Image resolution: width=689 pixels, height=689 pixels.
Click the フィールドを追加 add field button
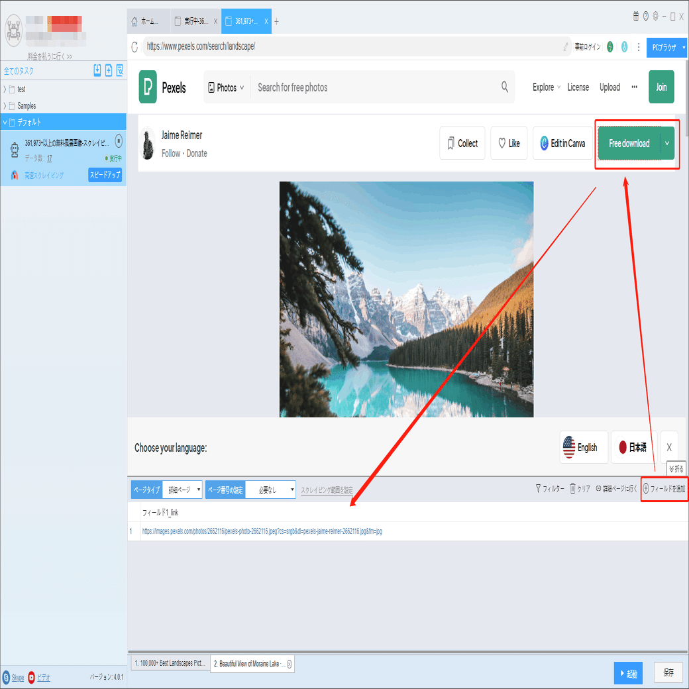pos(664,489)
